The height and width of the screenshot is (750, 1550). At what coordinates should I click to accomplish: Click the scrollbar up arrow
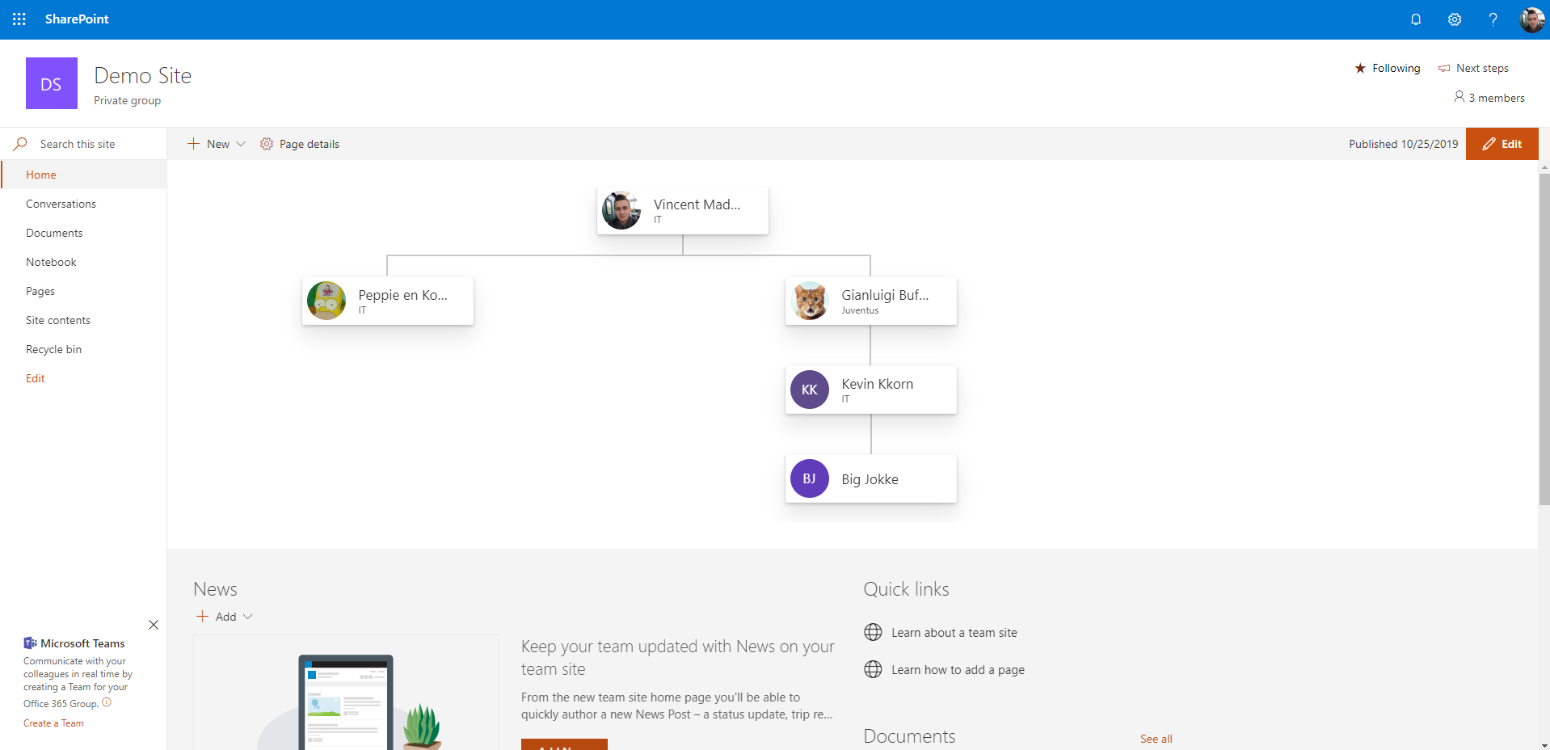(x=1544, y=167)
